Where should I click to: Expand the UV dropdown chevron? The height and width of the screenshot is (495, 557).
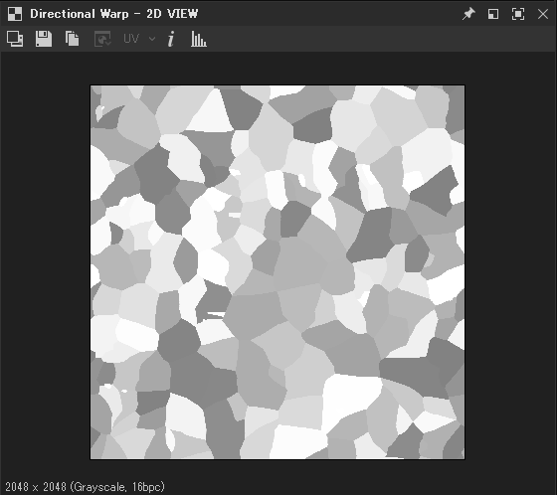point(152,39)
